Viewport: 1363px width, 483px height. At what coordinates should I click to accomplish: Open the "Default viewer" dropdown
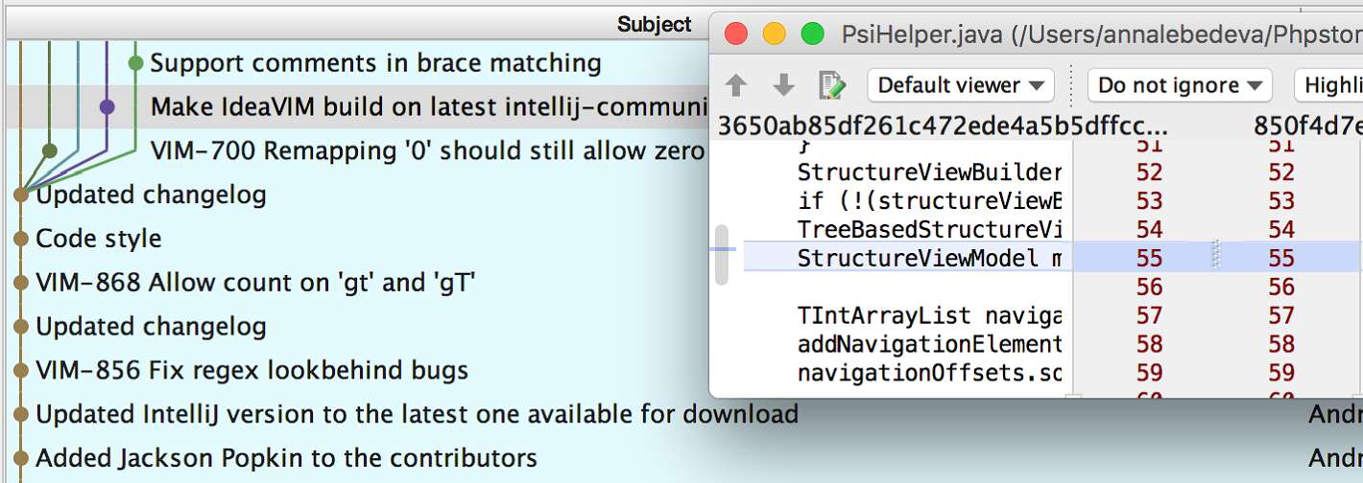pyautogui.click(x=960, y=85)
